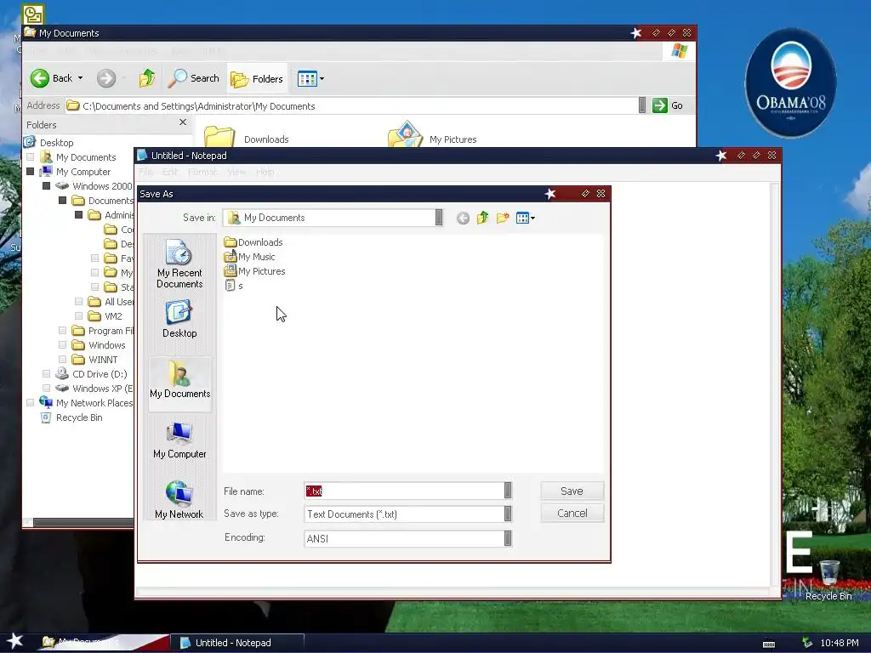Toggle the Folders pane button
The width and height of the screenshot is (871, 653).
click(x=257, y=79)
